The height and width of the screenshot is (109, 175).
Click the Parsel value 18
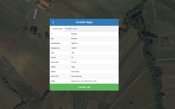pyautogui.click(x=72, y=58)
